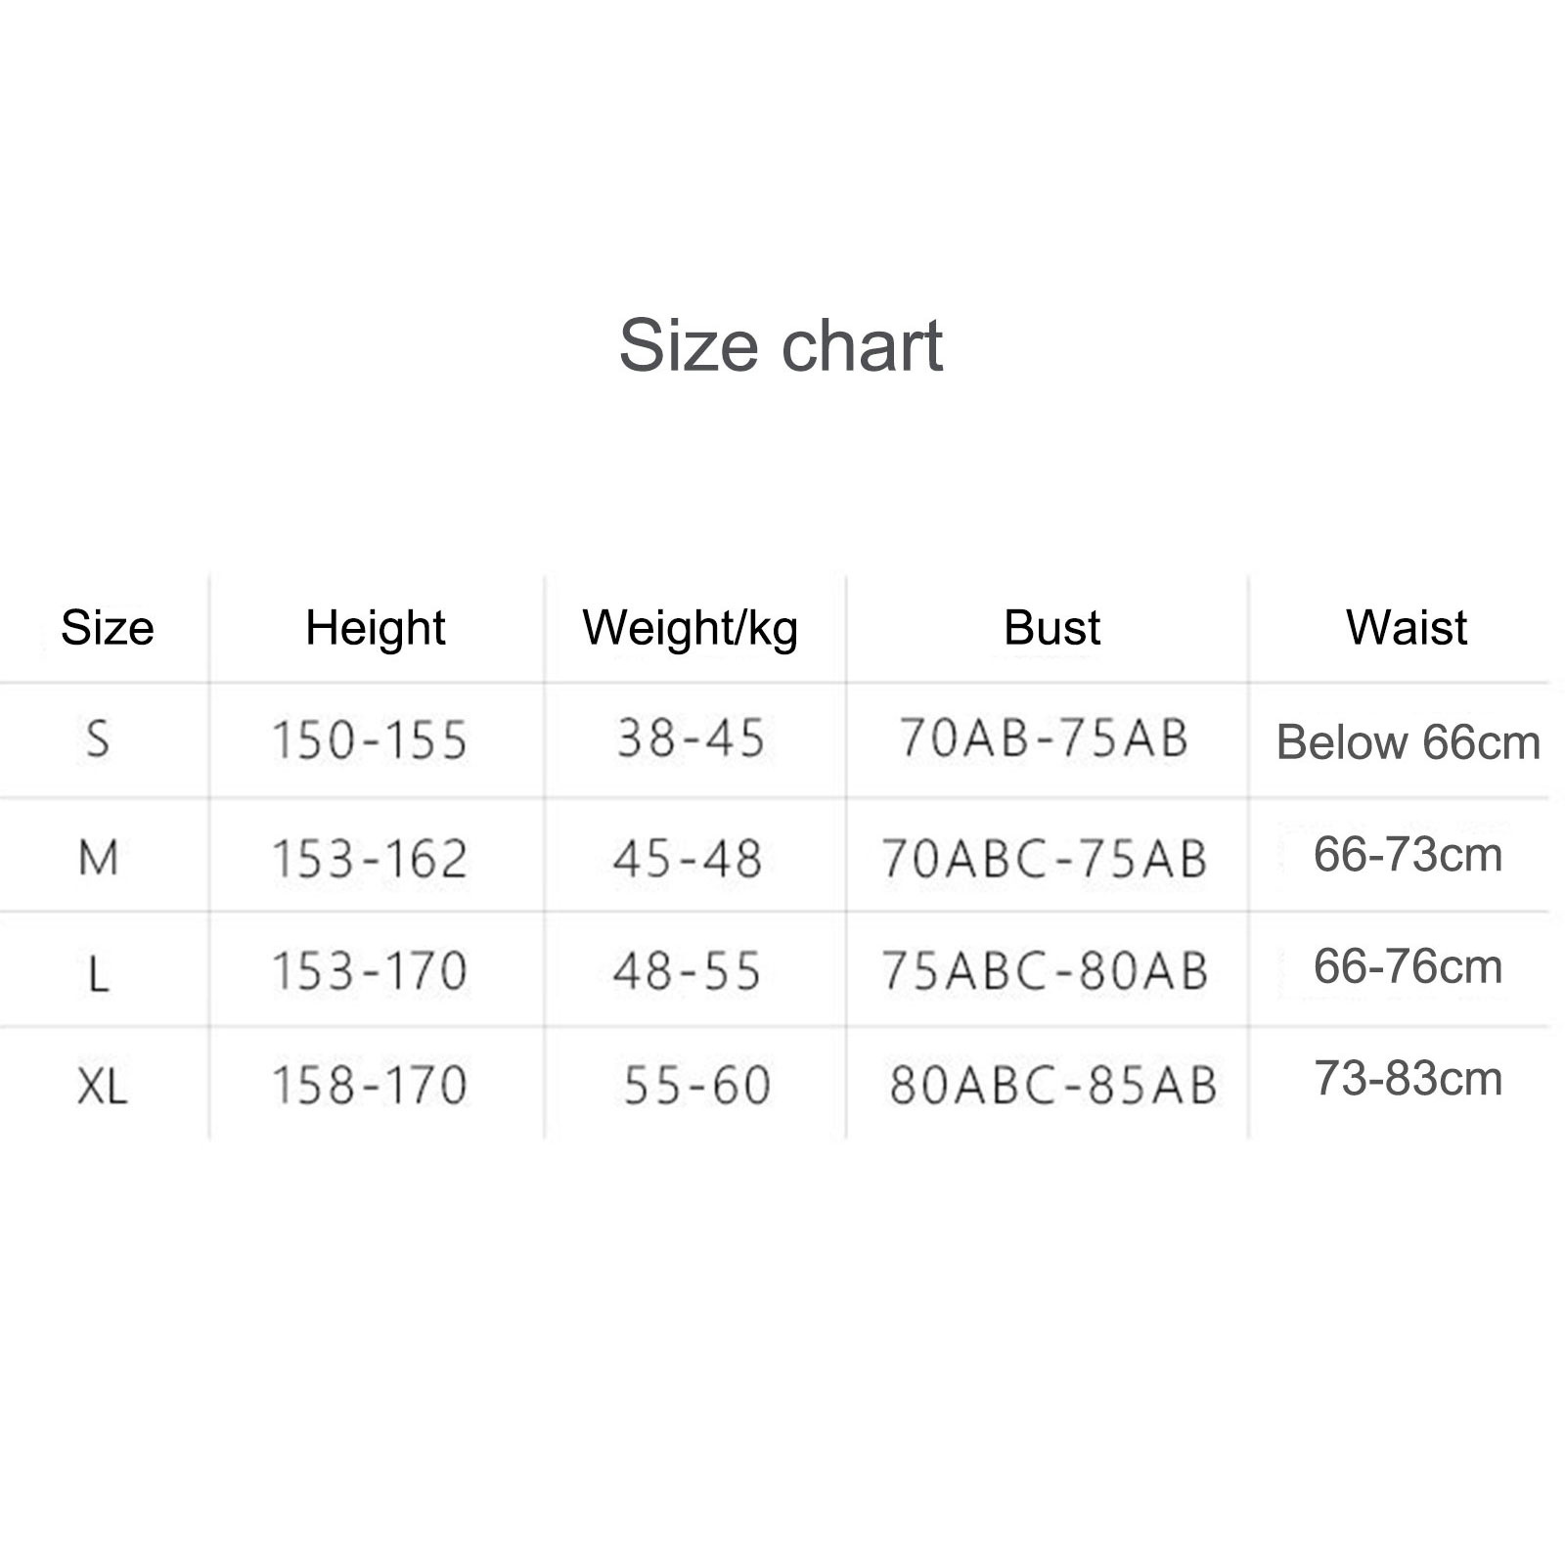1565x1565 pixels.
Task: Select the S size row label
Action: pyautogui.click(x=98, y=738)
